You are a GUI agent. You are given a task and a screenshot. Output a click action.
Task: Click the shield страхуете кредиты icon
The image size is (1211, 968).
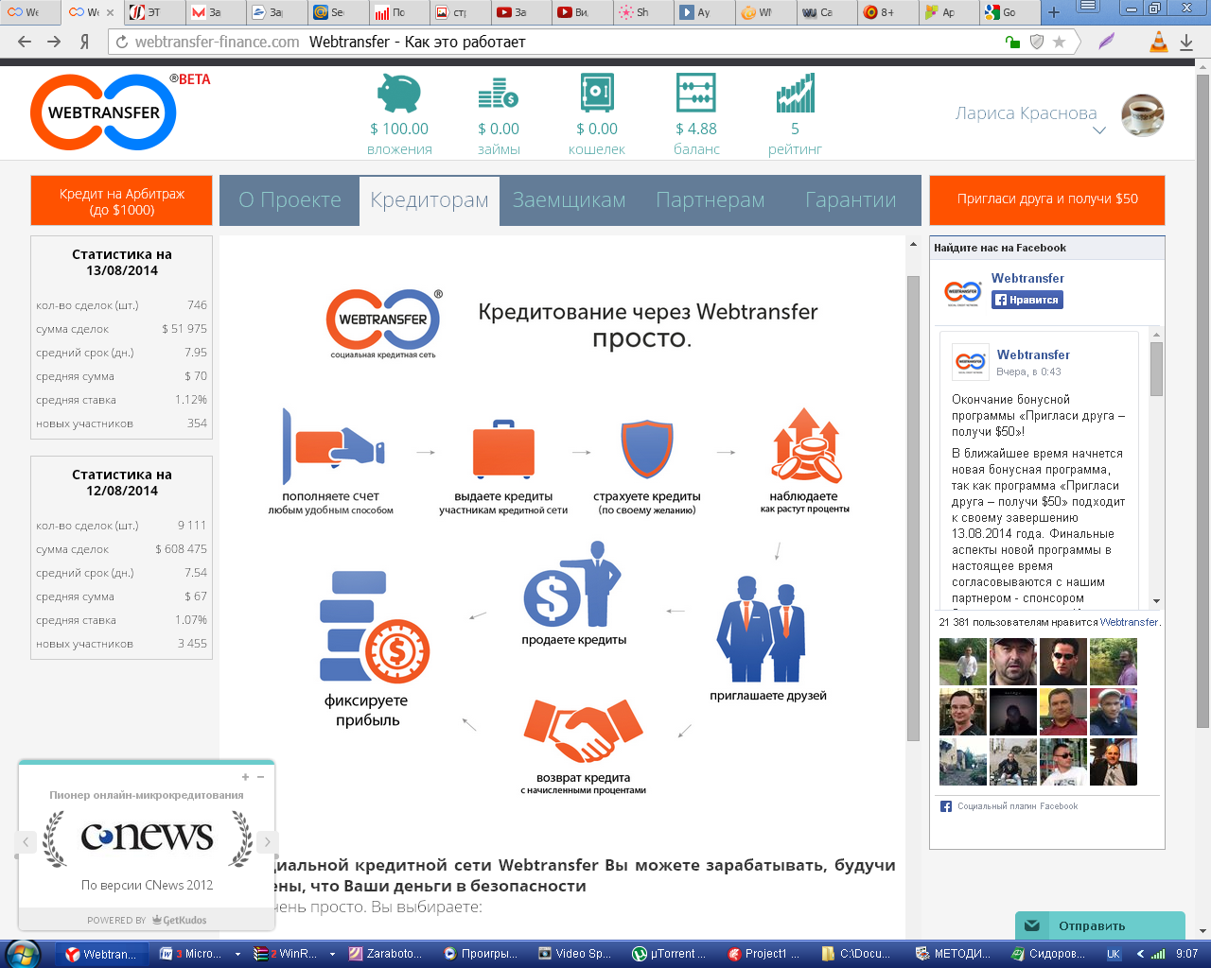[x=647, y=449]
